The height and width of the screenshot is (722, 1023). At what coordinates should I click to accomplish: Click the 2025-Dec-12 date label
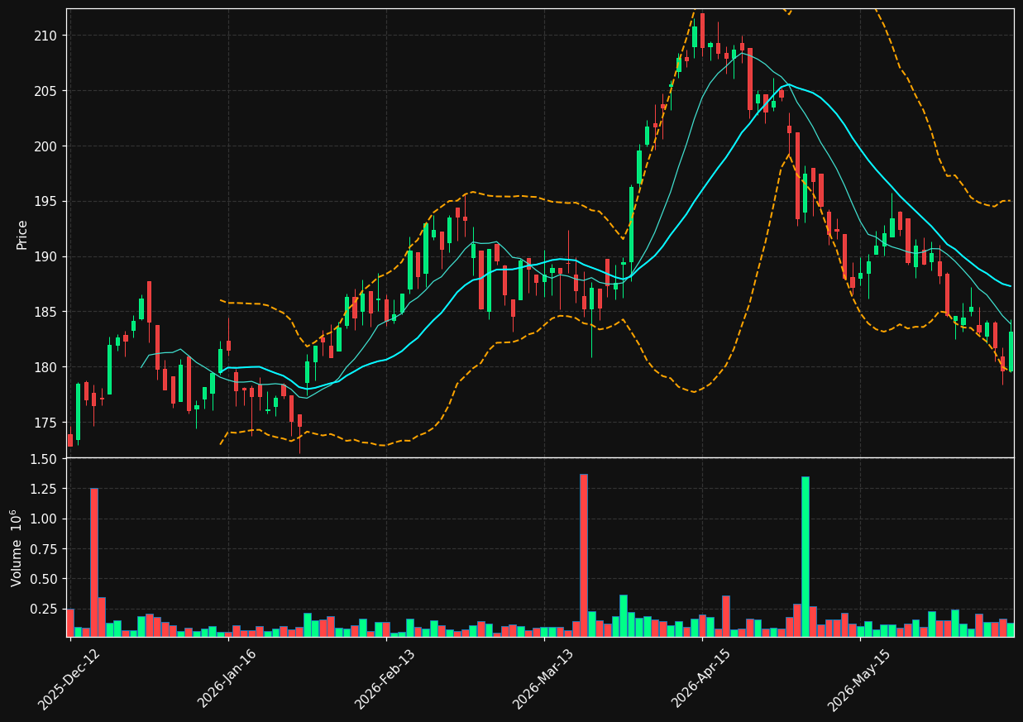[69, 679]
